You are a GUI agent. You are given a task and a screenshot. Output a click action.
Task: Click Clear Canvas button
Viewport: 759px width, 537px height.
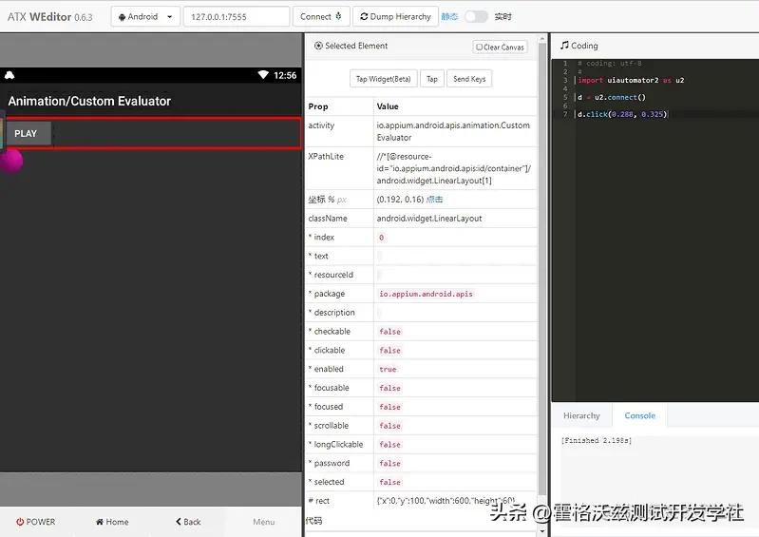(500, 47)
